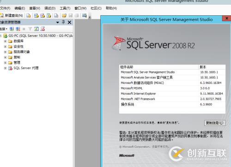231x167 pixels.
Task: Click the version value 6.3.9600.16384
Action: coord(211,83)
